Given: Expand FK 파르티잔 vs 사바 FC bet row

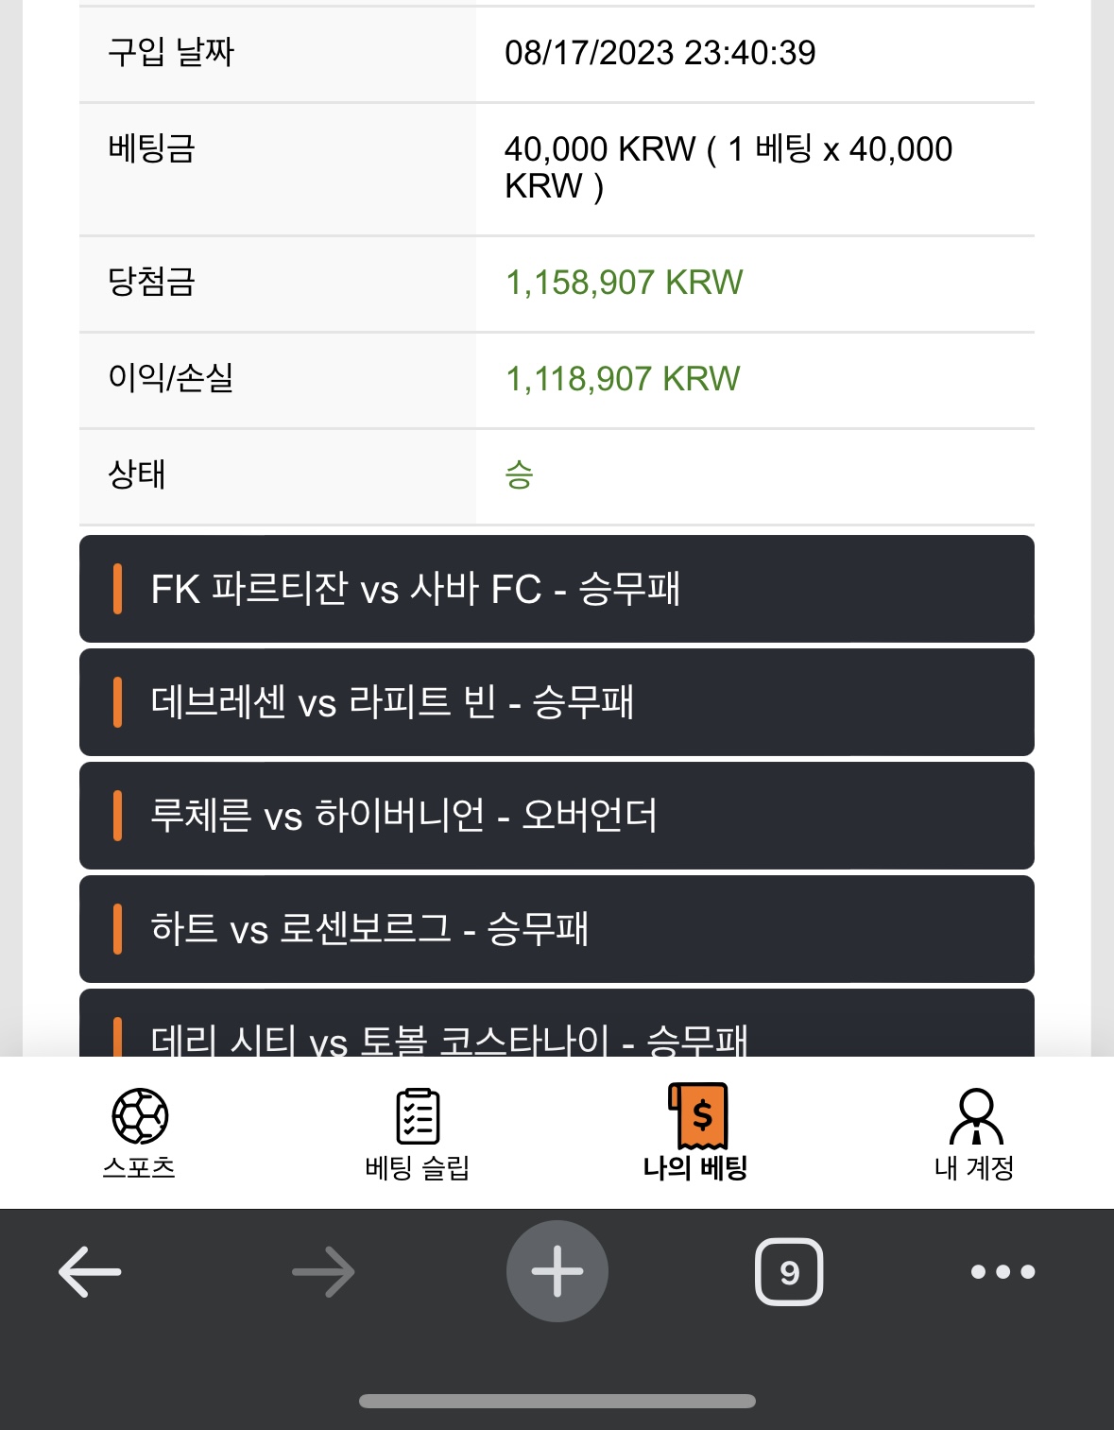Looking at the screenshot, I should pyautogui.click(x=557, y=589).
